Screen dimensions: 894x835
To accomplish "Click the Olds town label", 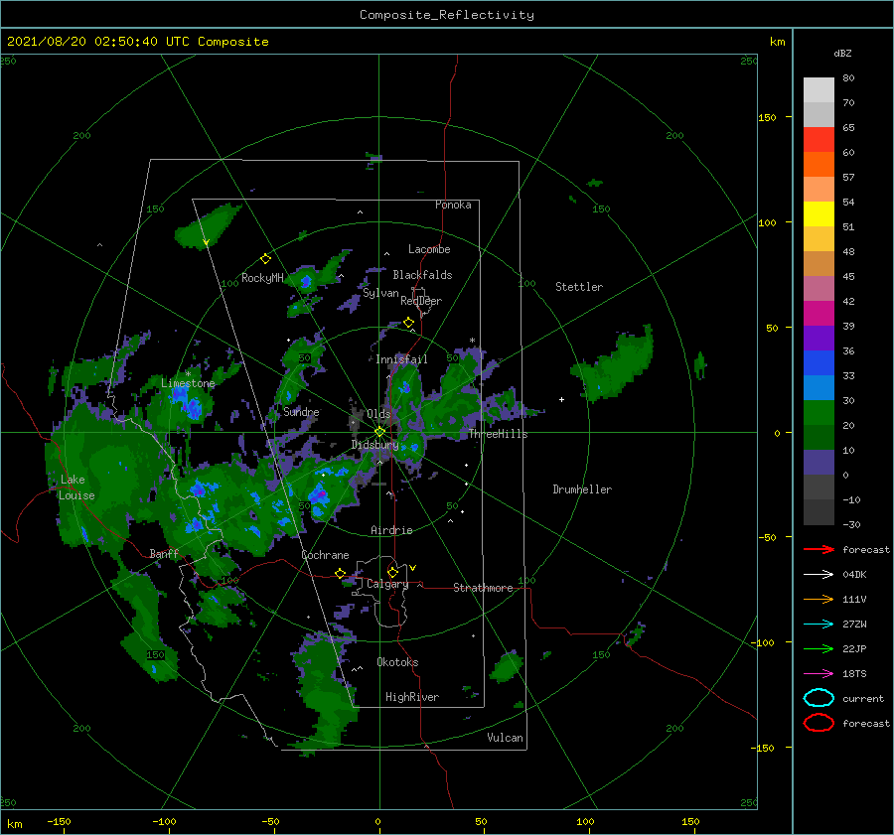I will (378, 413).
